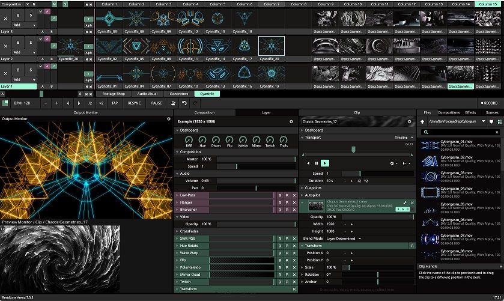Open the Sources tab in browser panel
The height and width of the screenshot is (301, 504).
492,112
